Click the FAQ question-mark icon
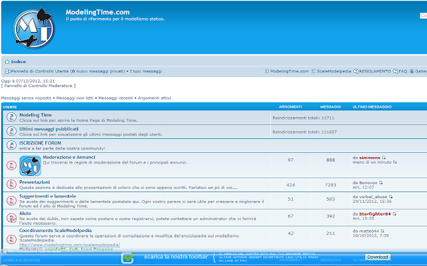Image resolution: width=427 pixels, height=266 pixels. (396, 71)
